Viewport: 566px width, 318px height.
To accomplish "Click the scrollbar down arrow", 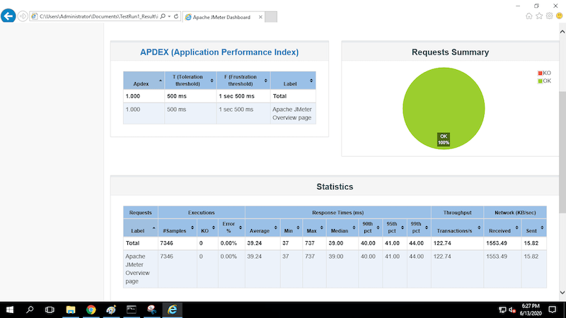I will 562,293.
